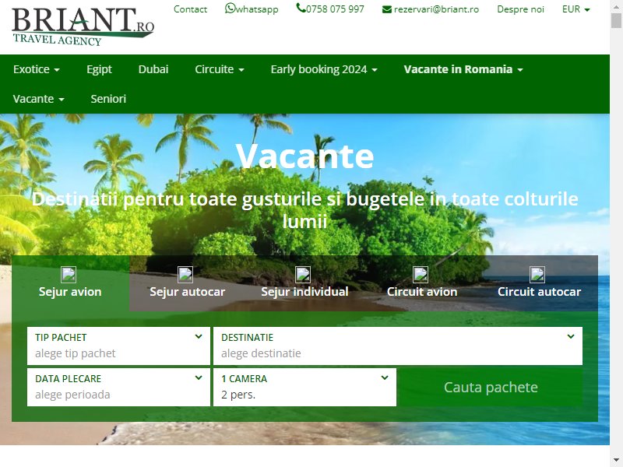Expand the Vacante navigation menu
The width and height of the screenshot is (623, 467).
[38, 99]
